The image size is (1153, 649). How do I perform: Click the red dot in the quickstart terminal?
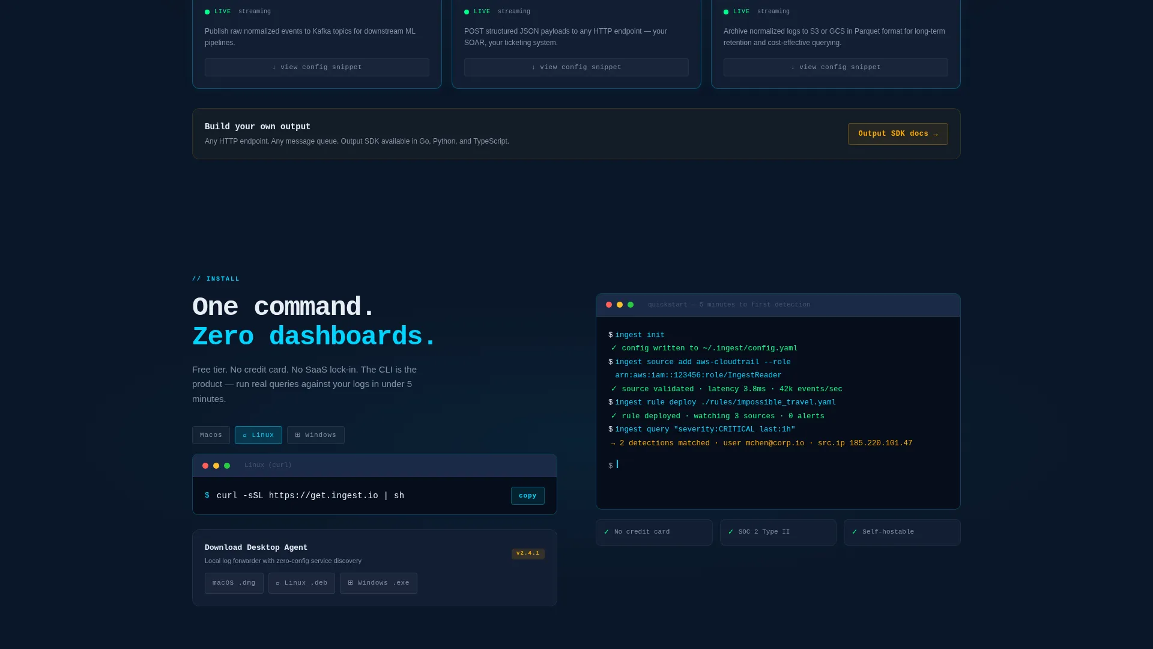point(609,305)
